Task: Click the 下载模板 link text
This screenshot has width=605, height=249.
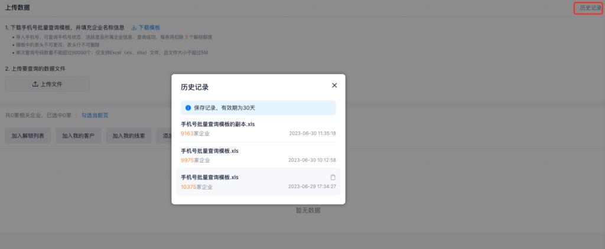Action: 149,28
